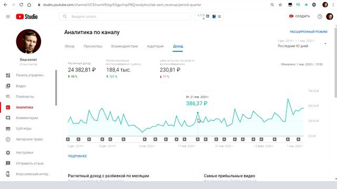Switch to the Взаимодействие tab
The width and height of the screenshot is (337, 189).
coord(124,46)
